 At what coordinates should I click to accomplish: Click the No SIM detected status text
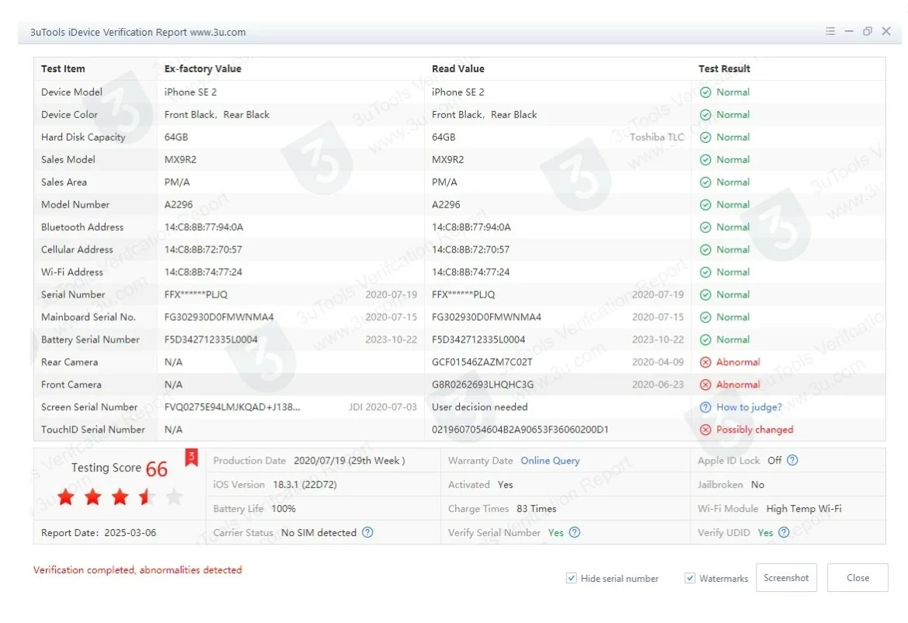click(x=318, y=533)
